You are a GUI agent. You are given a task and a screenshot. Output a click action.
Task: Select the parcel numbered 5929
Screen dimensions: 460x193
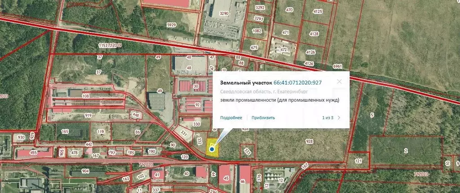(x=171, y=24)
